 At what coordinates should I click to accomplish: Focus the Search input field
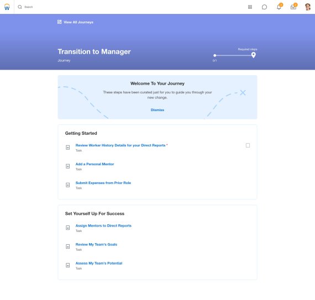(28, 7)
